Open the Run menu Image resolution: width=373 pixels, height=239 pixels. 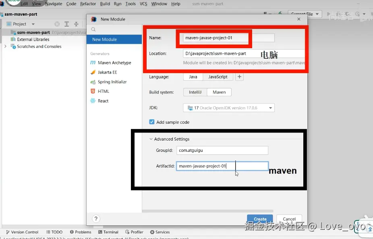pos(118,4)
